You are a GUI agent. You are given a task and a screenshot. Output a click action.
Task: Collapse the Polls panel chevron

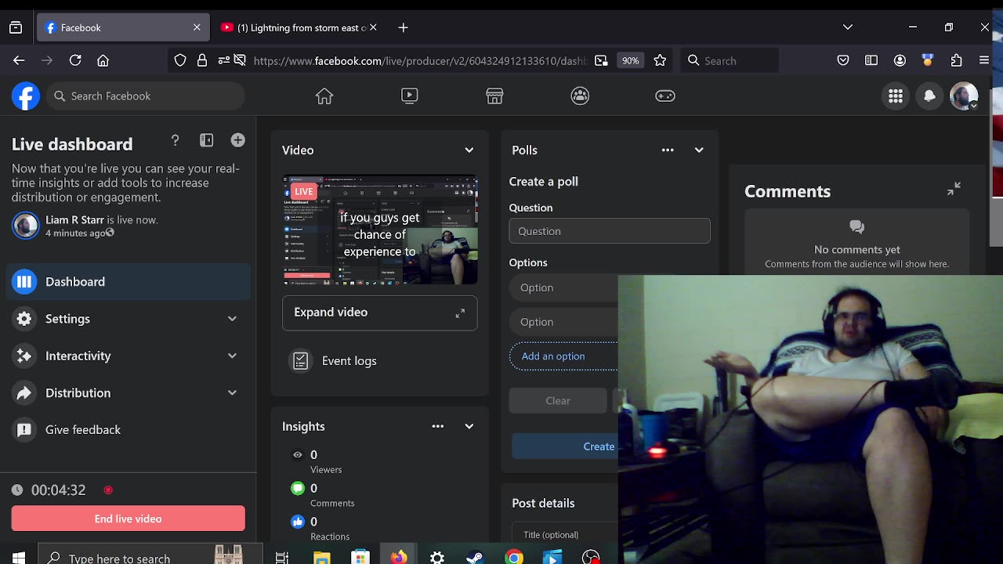pyautogui.click(x=699, y=150)
